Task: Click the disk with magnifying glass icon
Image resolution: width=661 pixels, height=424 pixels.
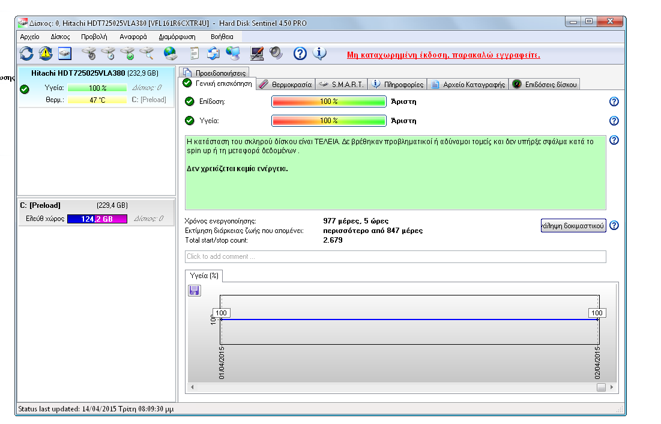Action: tap(146, 53)
